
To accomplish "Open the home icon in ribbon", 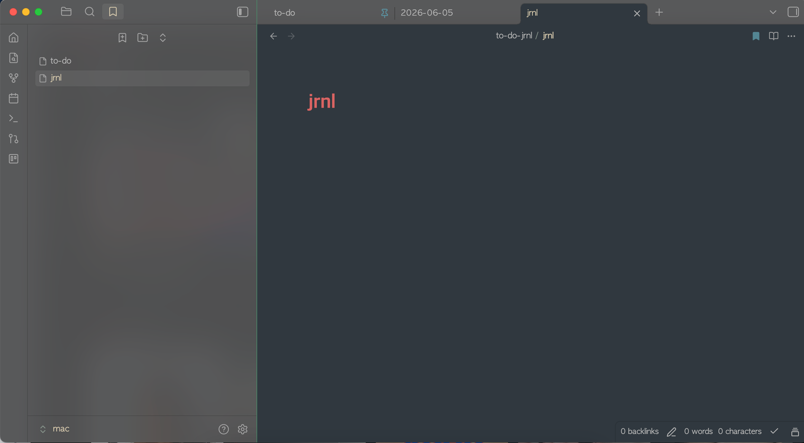I will (x=14, y=37).
